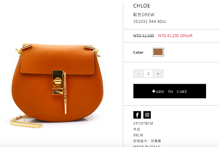This screenshot has width=219, height=147.
Task: Click the Color label
Action: (x=138, y=52)
